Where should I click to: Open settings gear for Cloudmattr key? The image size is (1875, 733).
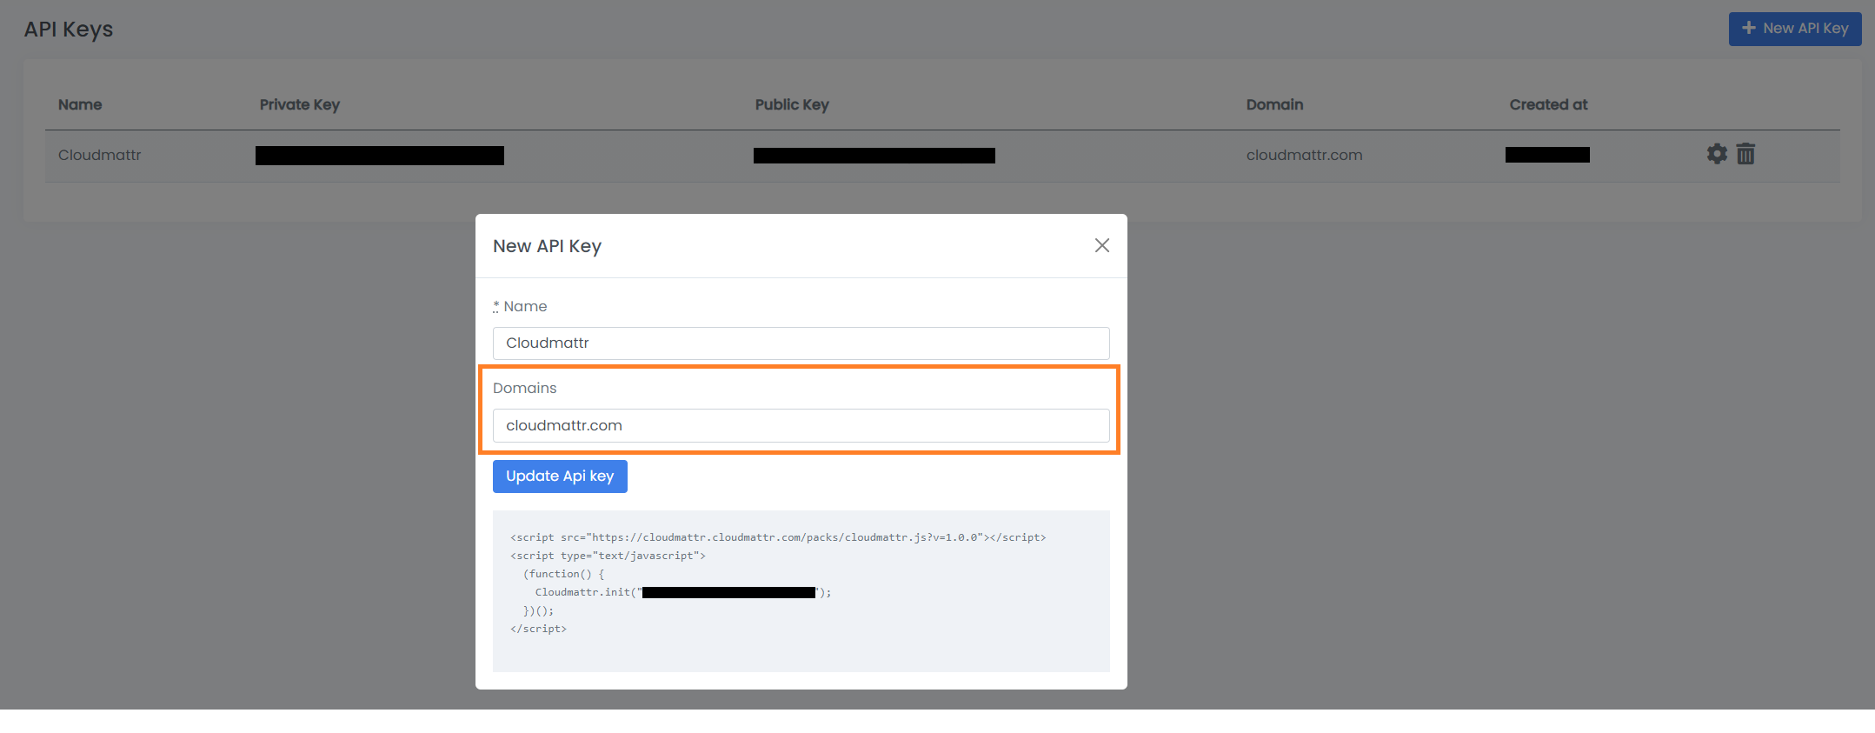click(x=1717, y=154)
